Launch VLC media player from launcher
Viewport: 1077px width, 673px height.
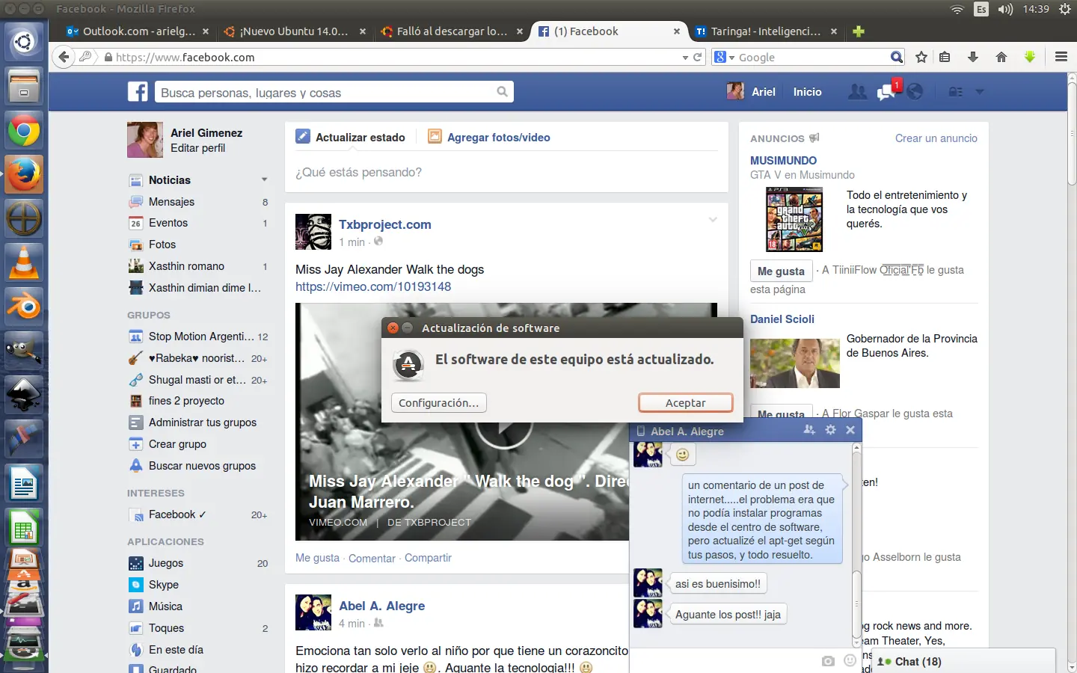click(24, 263)
